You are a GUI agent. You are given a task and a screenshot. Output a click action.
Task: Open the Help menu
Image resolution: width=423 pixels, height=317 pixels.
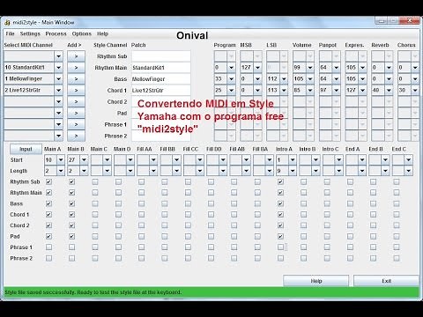click(102, 33)
